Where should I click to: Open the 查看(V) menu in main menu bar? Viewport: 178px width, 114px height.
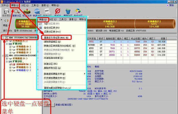point(45,5)
